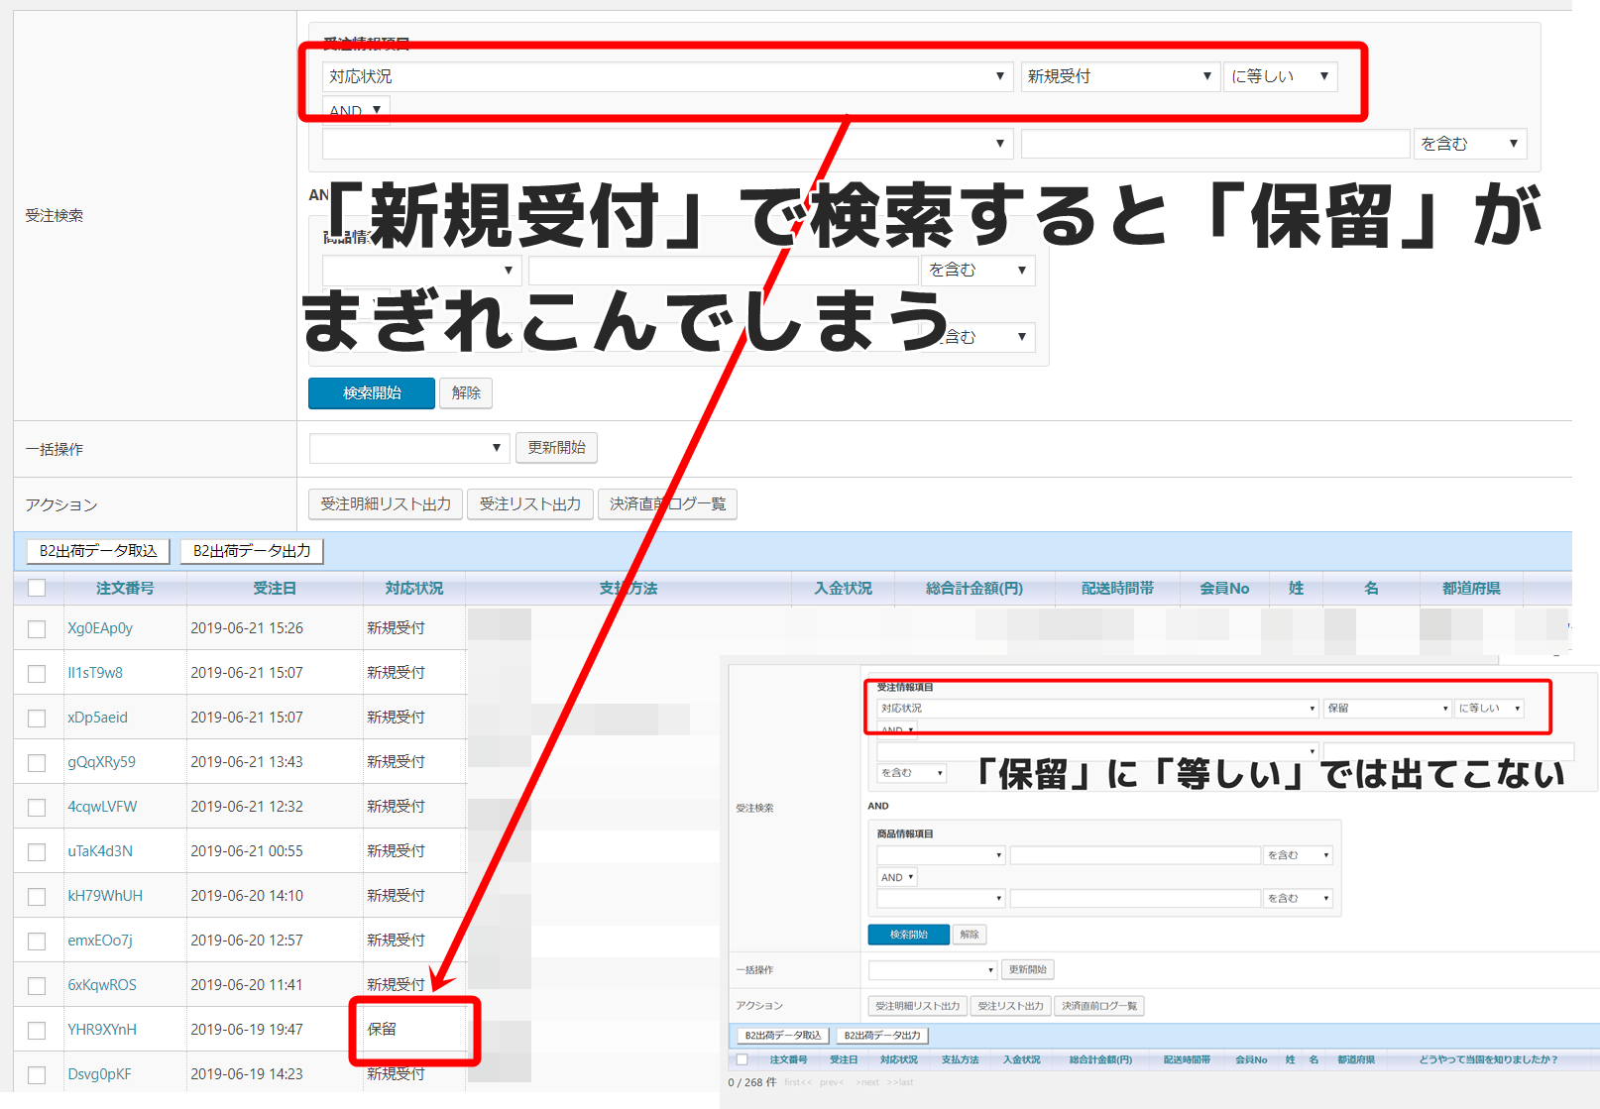Open order link xDp5aeid

click(x=97, y=718)
